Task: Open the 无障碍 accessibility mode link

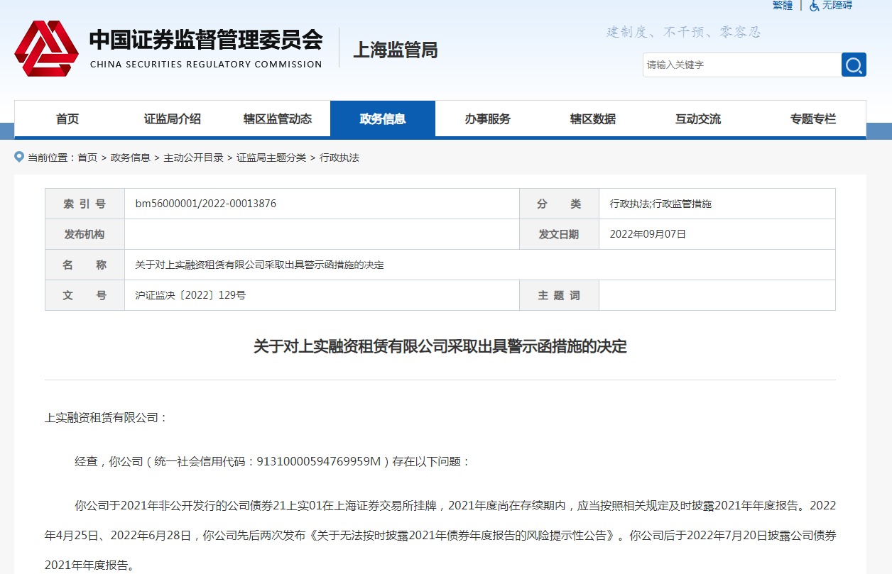Action: point(837,5)
